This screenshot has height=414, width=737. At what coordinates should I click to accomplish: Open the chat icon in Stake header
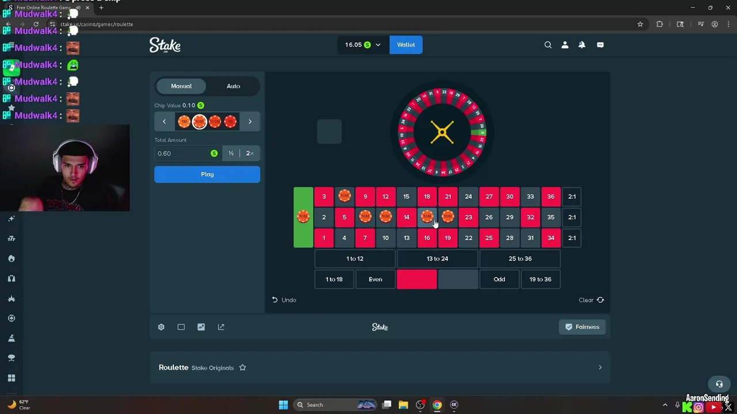(x=600, y=45)
